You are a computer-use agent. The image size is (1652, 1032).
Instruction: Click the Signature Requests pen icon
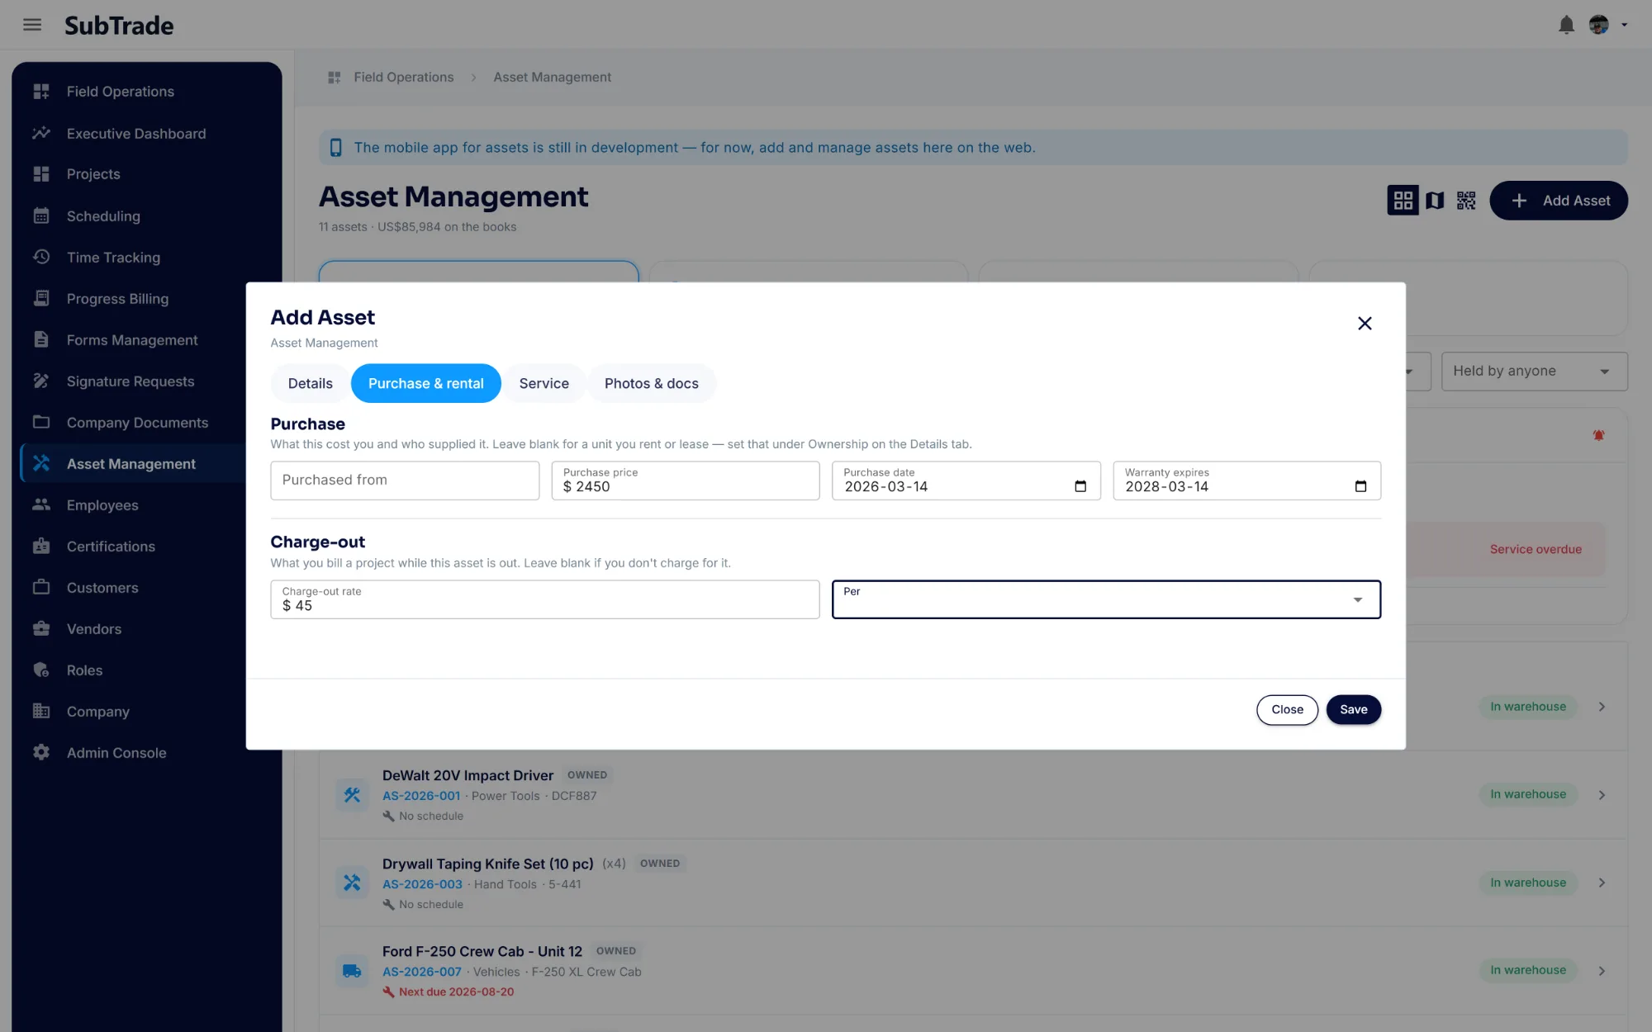[41, 381]
